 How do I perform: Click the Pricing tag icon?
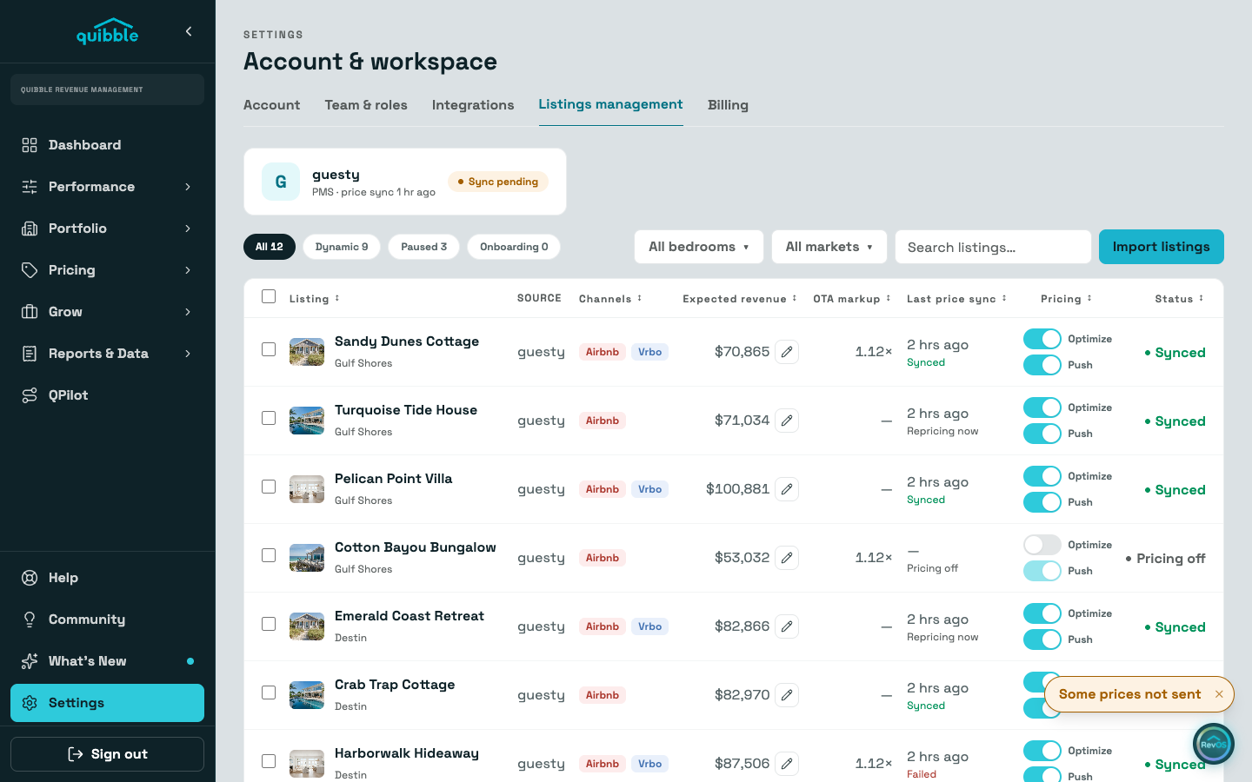point(30,270)
